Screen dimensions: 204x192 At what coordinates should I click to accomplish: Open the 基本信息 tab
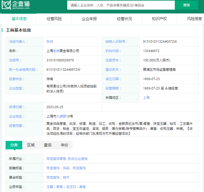(x=19, y=19)
